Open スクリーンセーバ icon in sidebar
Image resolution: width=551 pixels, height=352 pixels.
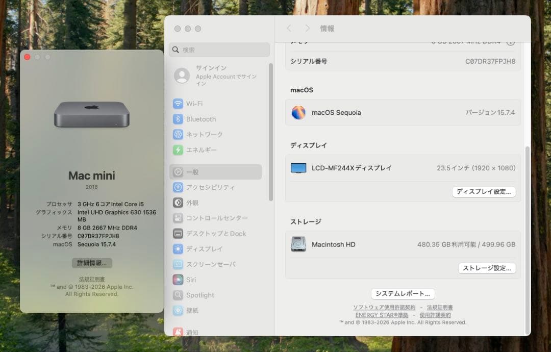coord(178,264)
